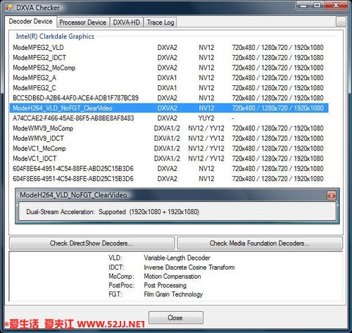
Task: Click Check Media Foundation Decoders button
Action: click(260, 243)
